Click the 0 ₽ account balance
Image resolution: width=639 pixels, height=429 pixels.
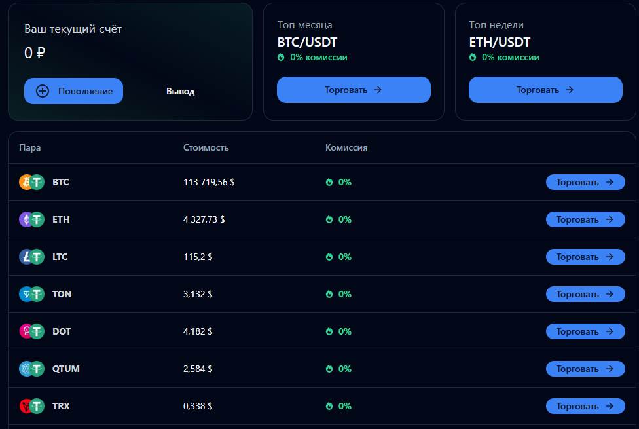35,52
